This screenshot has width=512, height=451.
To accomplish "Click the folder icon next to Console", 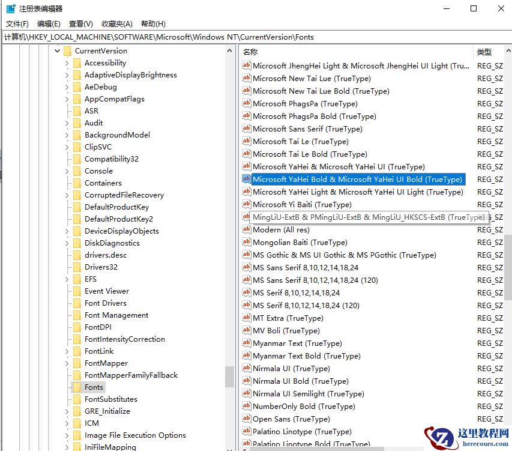I will point(77,171).
